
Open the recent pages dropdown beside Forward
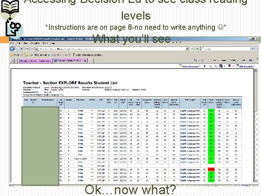point(22,49)
